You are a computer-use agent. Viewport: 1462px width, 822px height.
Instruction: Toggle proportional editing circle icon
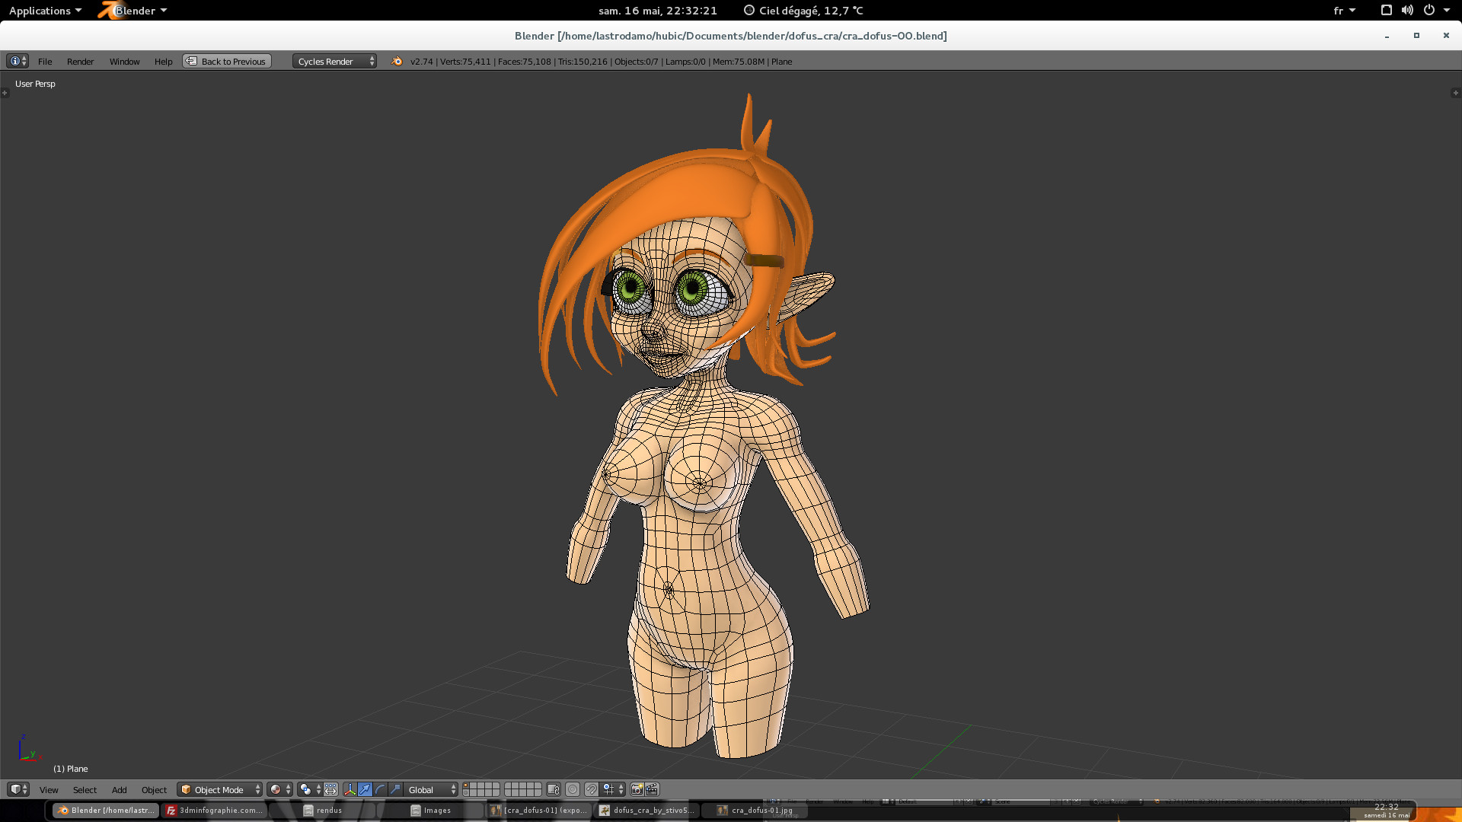[573, 789]
